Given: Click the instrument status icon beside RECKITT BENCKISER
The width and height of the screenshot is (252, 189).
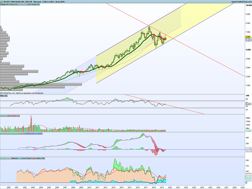Looking at the screenshot, I should (2, 2).
